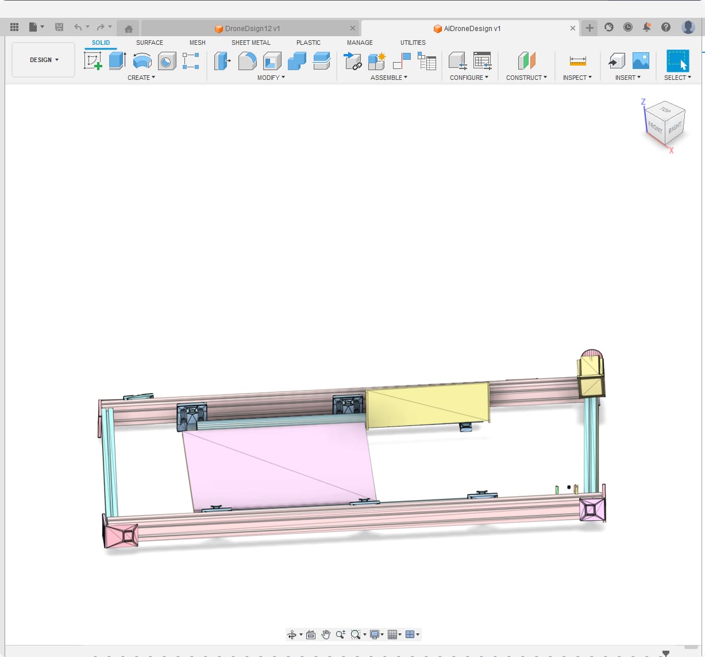Start the Pan hand tool

tap(326, 635)
